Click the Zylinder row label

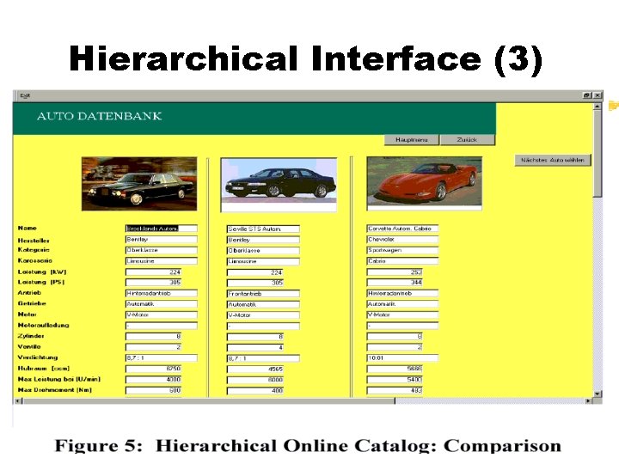[x=31, y=336]
